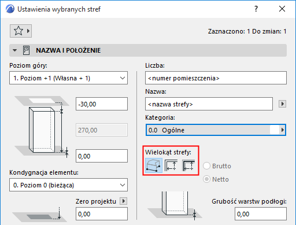The width and height of the screenshot is (296, 225).
Task: Close the zone settings dialog
Action: [x=282, y=9]
